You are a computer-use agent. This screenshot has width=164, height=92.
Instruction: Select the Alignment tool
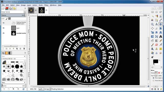click(x=152, y=28)
